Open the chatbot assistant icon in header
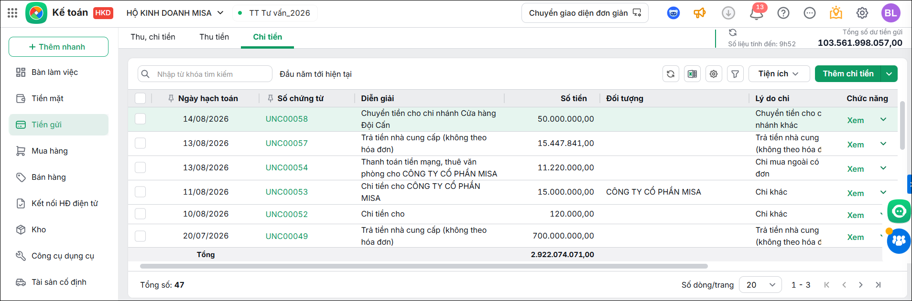Screen dimensions: 912x301 point(673,13)
